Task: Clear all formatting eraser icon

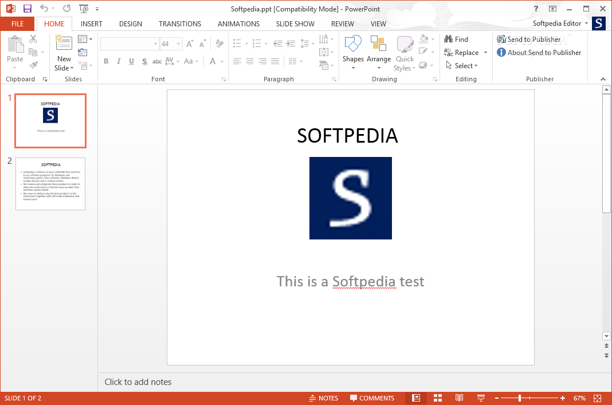Action: tap(219, 44)
